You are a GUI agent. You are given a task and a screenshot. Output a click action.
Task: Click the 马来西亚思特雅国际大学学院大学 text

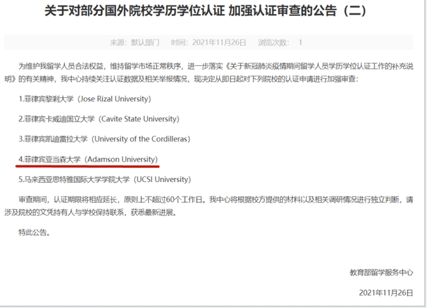coord(77,179)
